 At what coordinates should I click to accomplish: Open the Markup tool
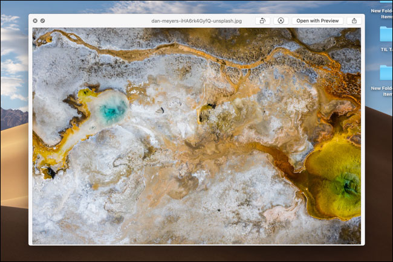click(281, 21)
